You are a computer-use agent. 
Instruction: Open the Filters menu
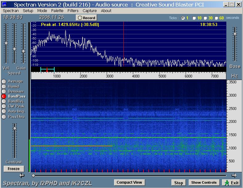click(x=73, y=10)
